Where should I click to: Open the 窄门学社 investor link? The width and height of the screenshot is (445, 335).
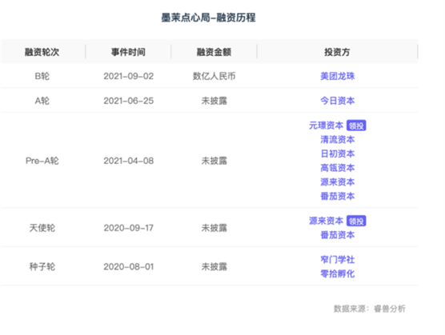tap(338, 260)
